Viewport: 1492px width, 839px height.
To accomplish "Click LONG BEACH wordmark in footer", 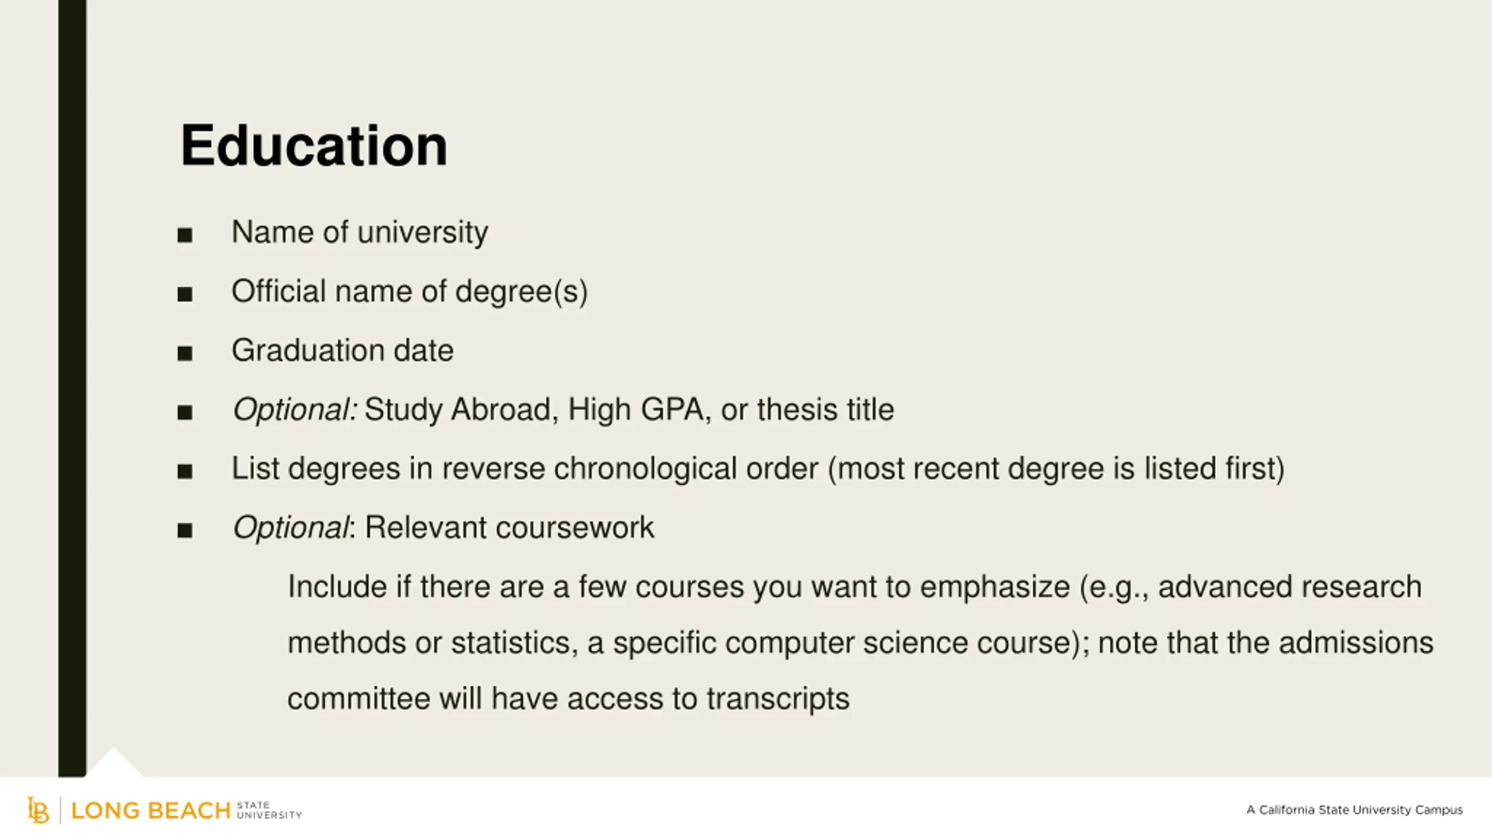I will click(x=151, y=811).
